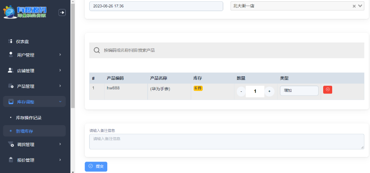Click the remarks textarea 请输入备注信息
Screen dimensions: 370x173
click(227, 141)
